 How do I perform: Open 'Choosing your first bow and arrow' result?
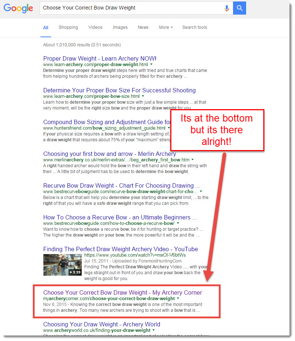110,154
